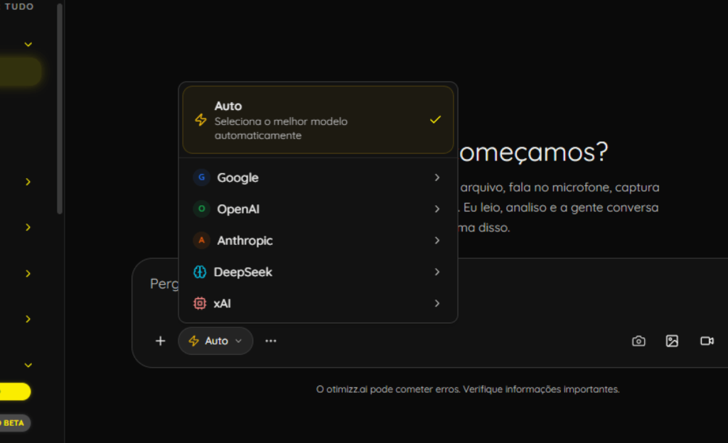
Task: Click the xAI chip icon
Action: [x=200, y=304]
